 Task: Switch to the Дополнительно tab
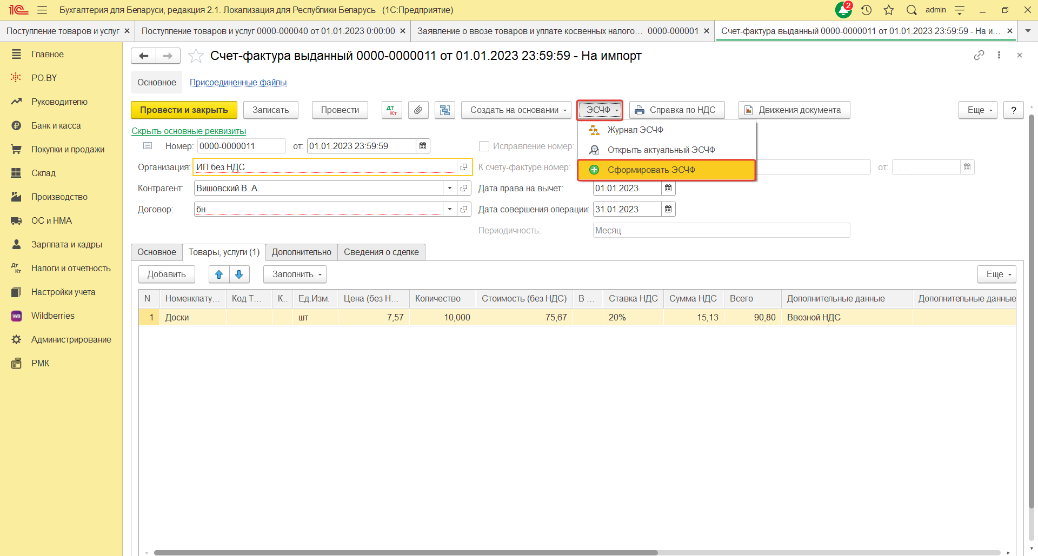[302, 252]
